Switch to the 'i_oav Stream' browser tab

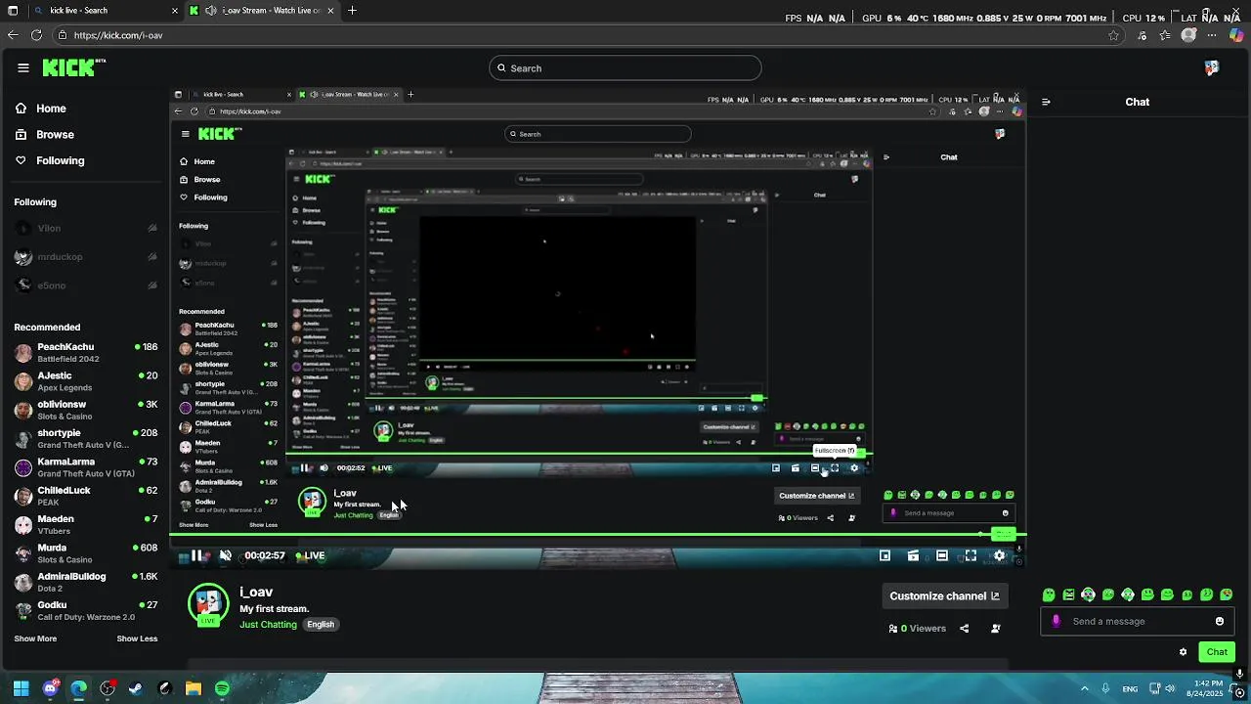[261, 10]
